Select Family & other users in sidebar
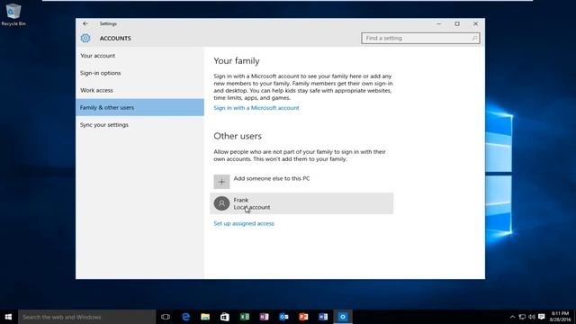The height and width of the screenshot is (324, 576). click(139, 107)
